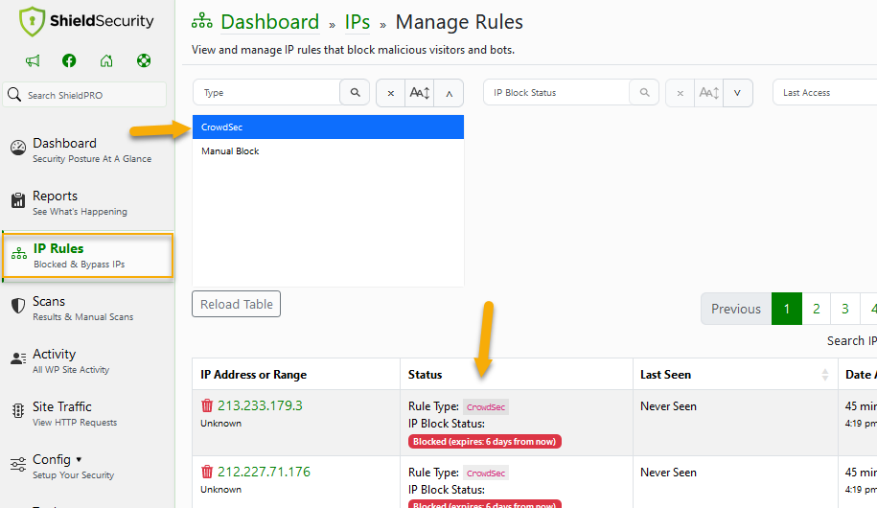This screenshot has width=877, height=508.
Task: Open the Facebook icon in sidebar
Action: pos(69,60)
